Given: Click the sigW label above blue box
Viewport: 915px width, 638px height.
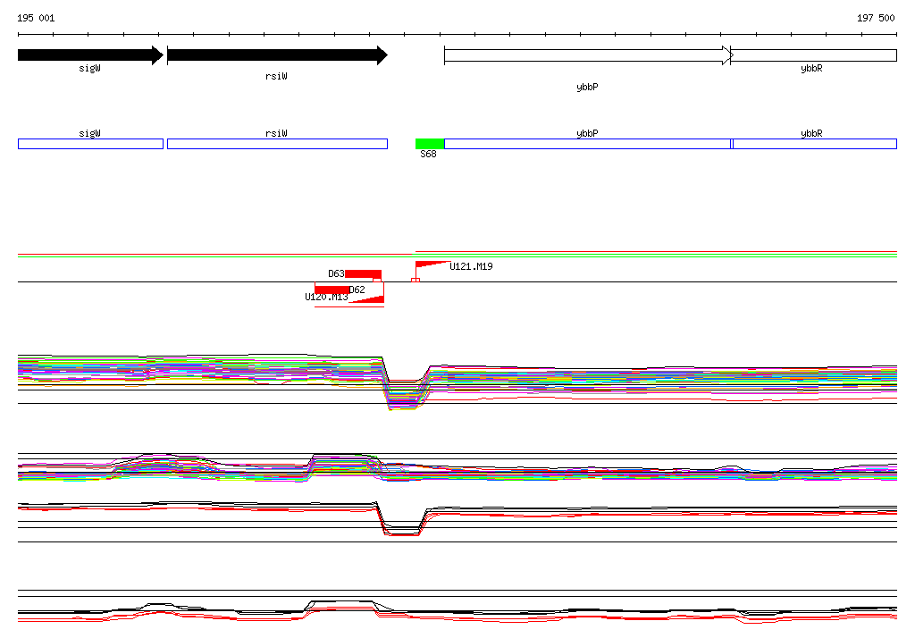Looking at the screenshot, I should click(x=90, y=133).
